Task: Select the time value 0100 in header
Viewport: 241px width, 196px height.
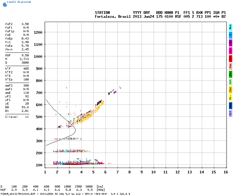Action: tap(169, 17)
